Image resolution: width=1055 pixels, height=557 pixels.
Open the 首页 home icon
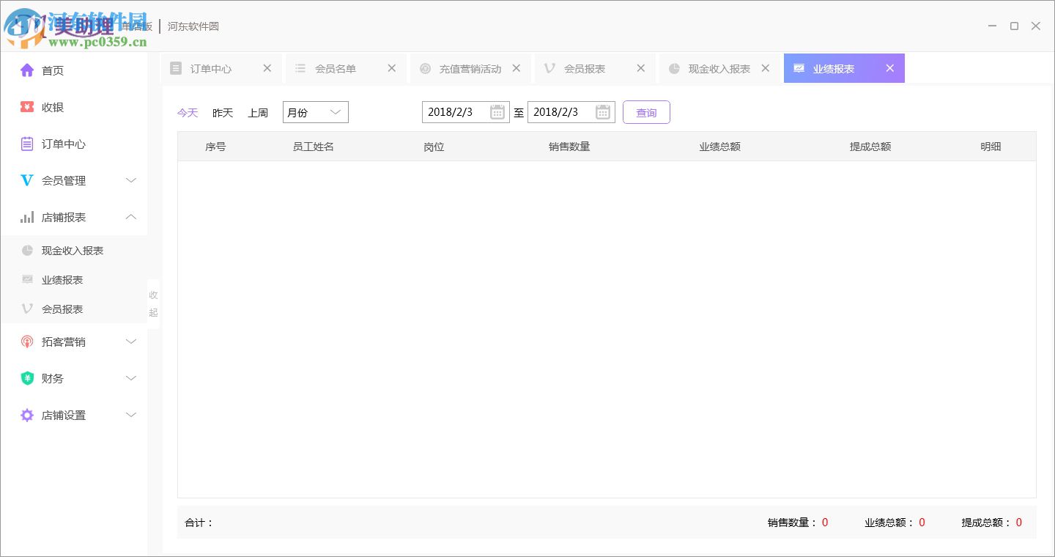(x=26, y=70)
